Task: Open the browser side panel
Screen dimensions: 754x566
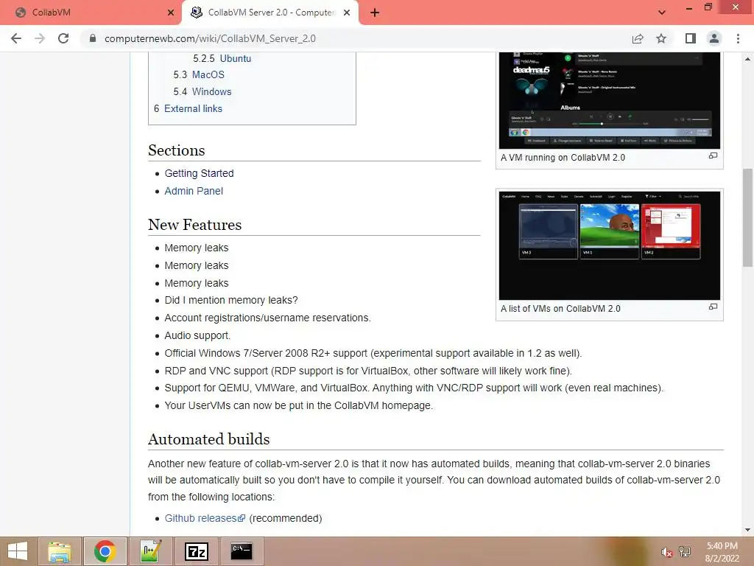Action: click(691, 38)
